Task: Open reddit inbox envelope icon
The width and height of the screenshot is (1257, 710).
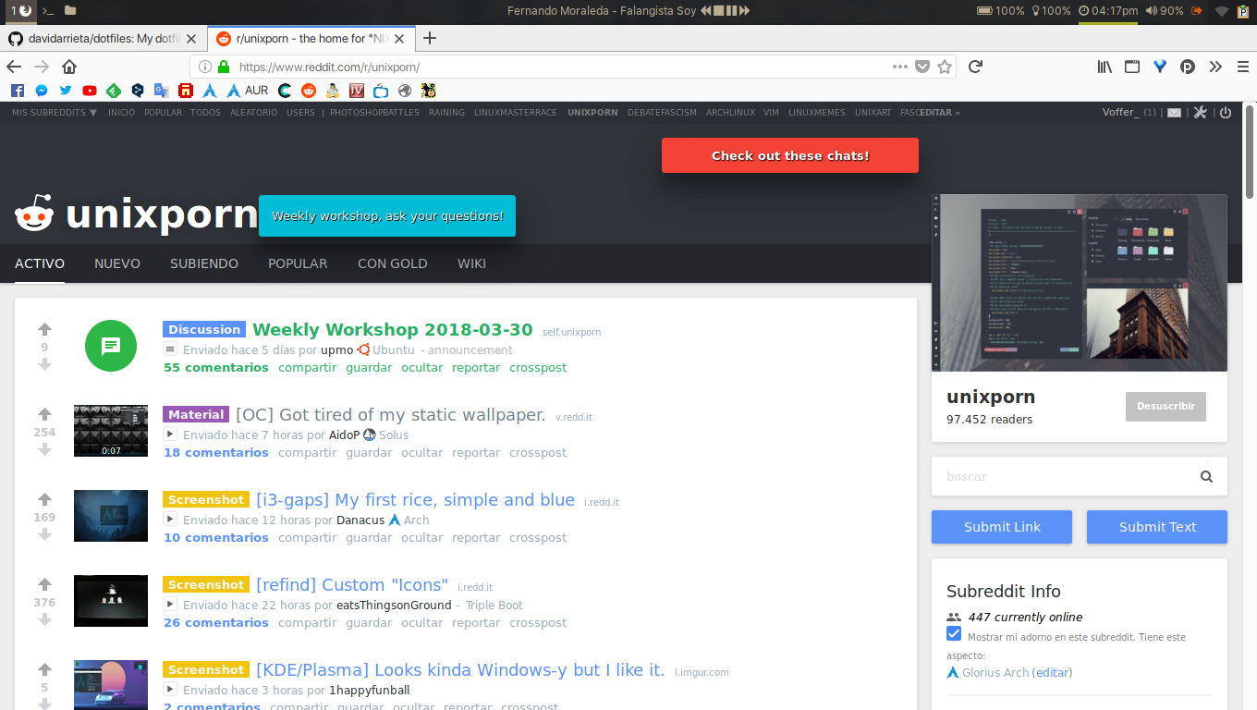Action: point(1174,113)
